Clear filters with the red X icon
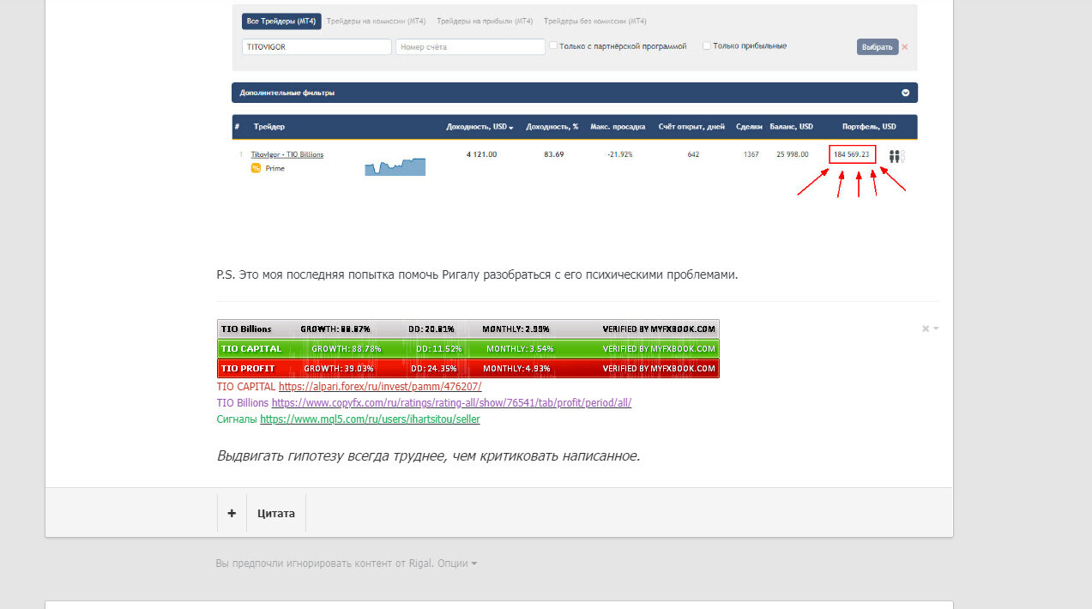 pos(905,47)
